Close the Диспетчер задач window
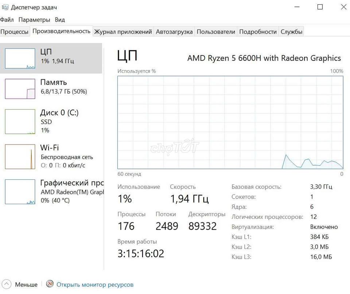 coord(343,7)
